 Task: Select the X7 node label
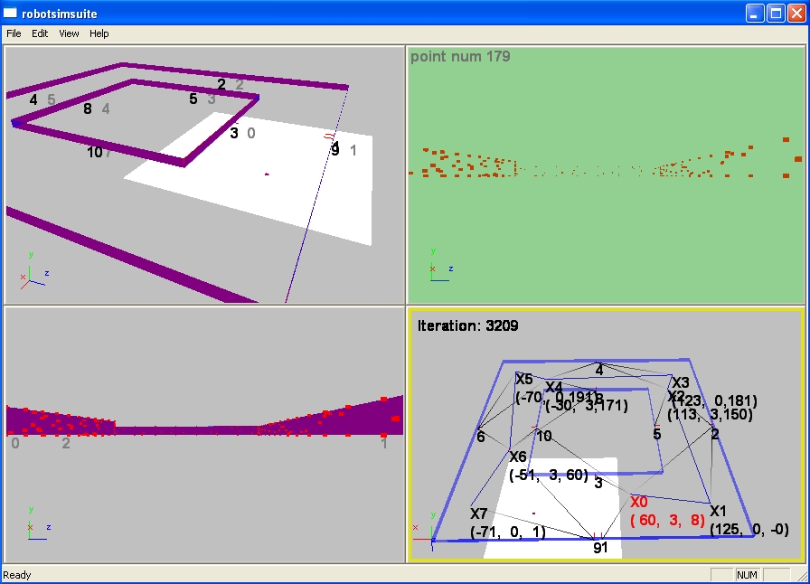pos(479,513)
